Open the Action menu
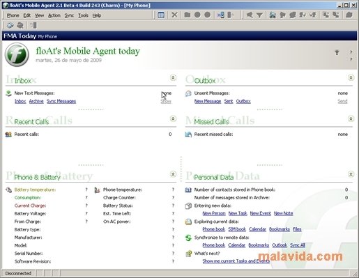359x278 pixels. click(54, 15)
